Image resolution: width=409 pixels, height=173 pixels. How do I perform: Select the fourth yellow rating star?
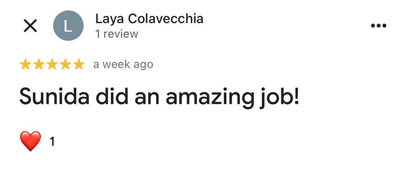65,64
